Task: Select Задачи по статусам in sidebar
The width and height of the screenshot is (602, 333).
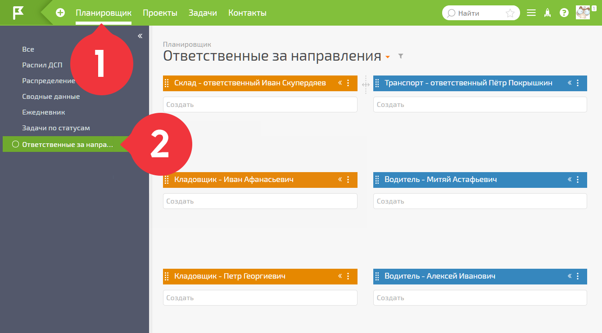Action: point(56,128)
